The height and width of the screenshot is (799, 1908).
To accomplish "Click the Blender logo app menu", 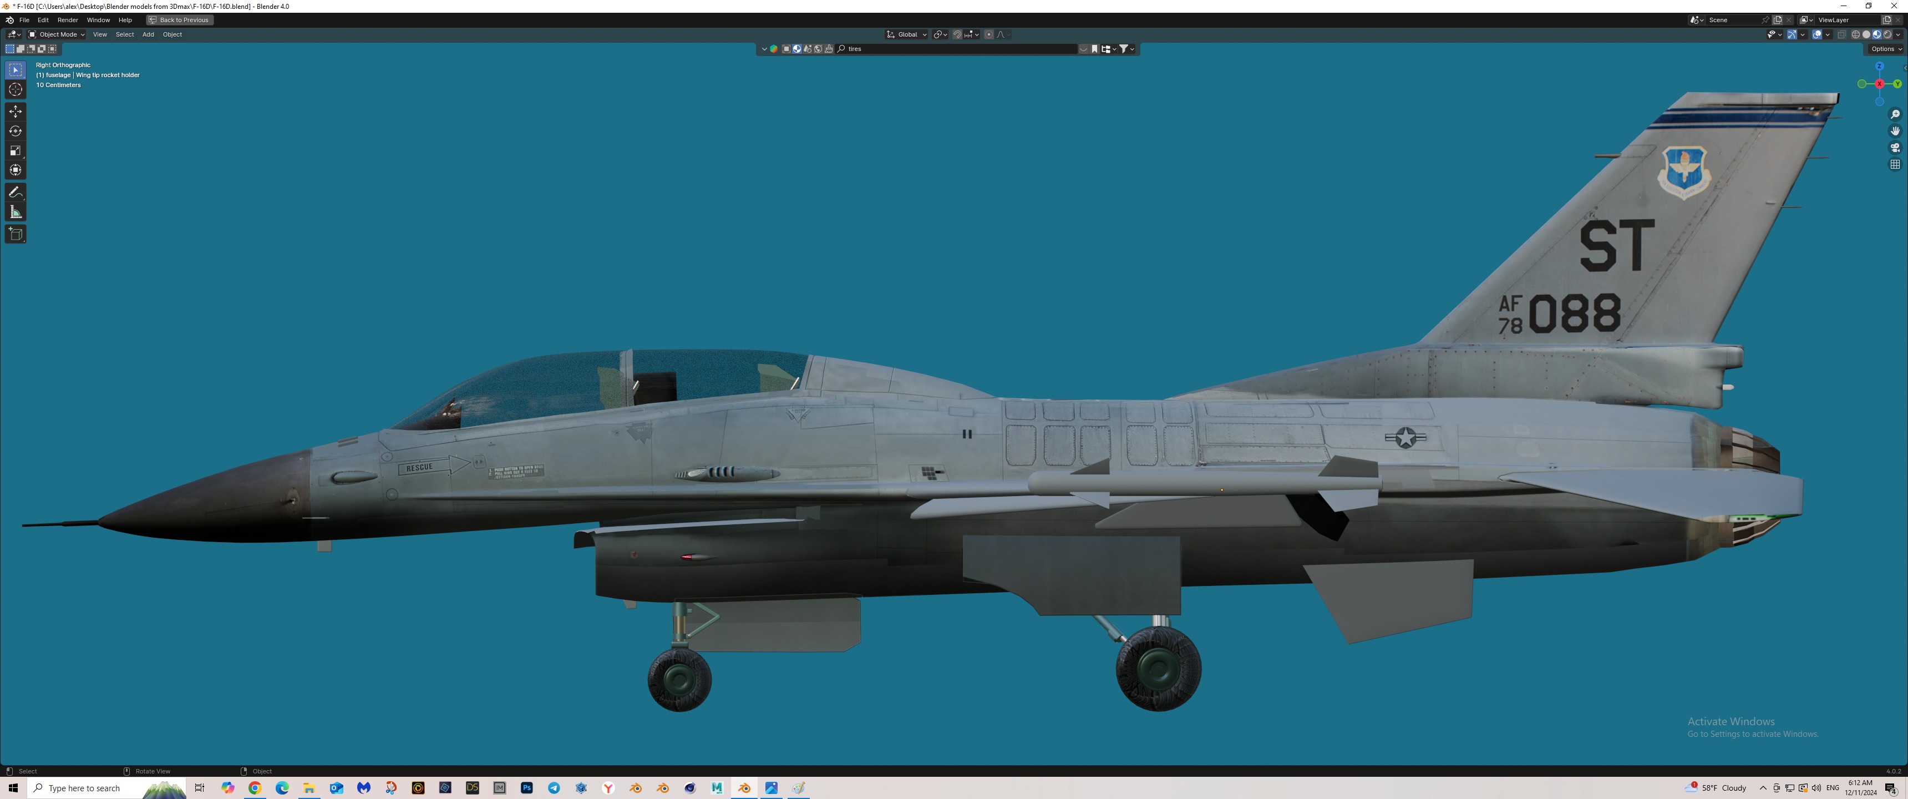I will [x=9, y=20].
